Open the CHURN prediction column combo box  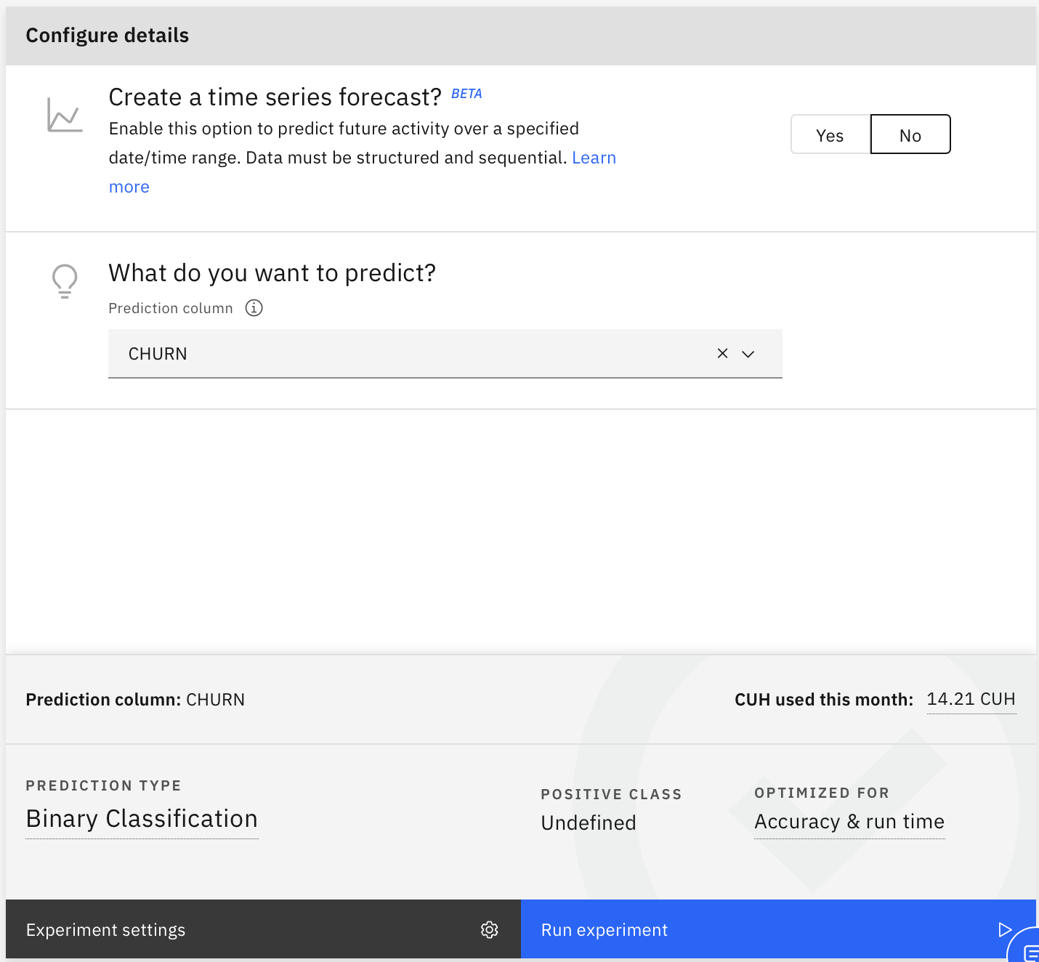[x=445, y=354]
